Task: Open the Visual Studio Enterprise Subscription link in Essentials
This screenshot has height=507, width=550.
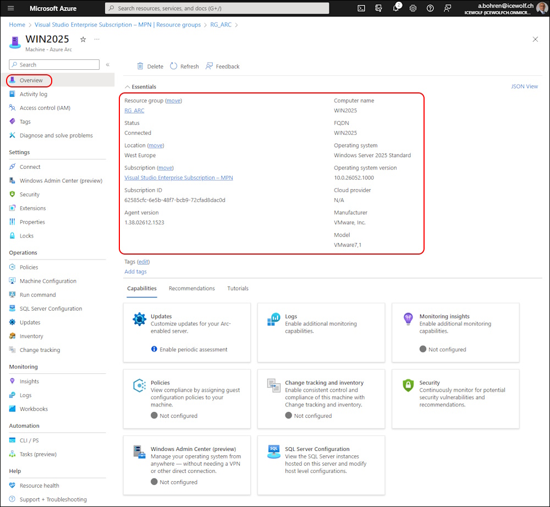Action: click(179, 178)
